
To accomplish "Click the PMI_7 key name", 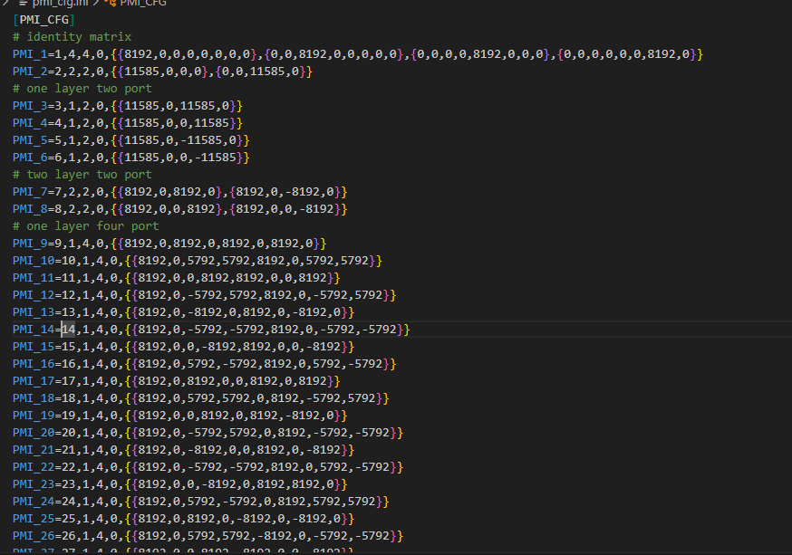I will (x=30, y=192).
